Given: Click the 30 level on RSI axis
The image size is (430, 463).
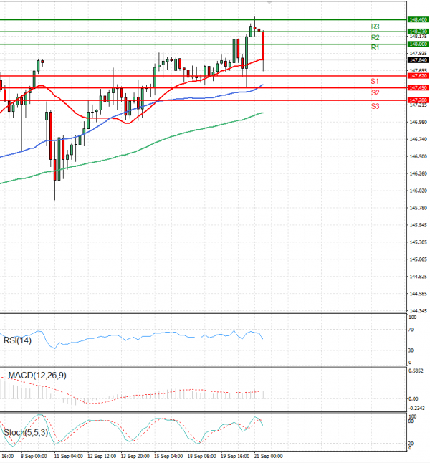Looking at the screenshot, I should tap(411, 350).
